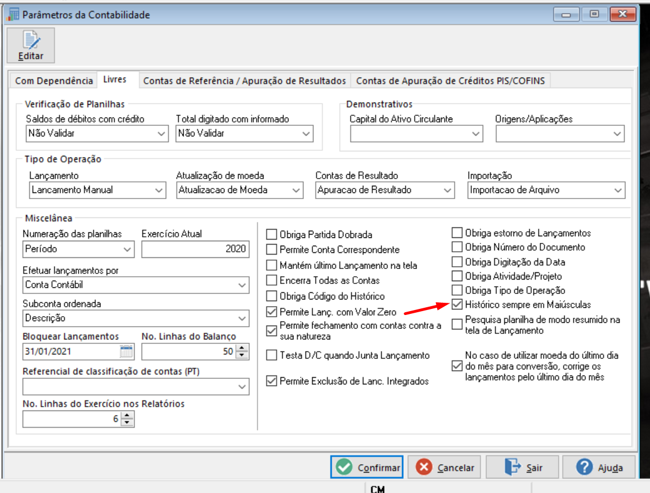
Task: Open Referencial de classificação de contas dropdown
Action: [x=135, y=387]
